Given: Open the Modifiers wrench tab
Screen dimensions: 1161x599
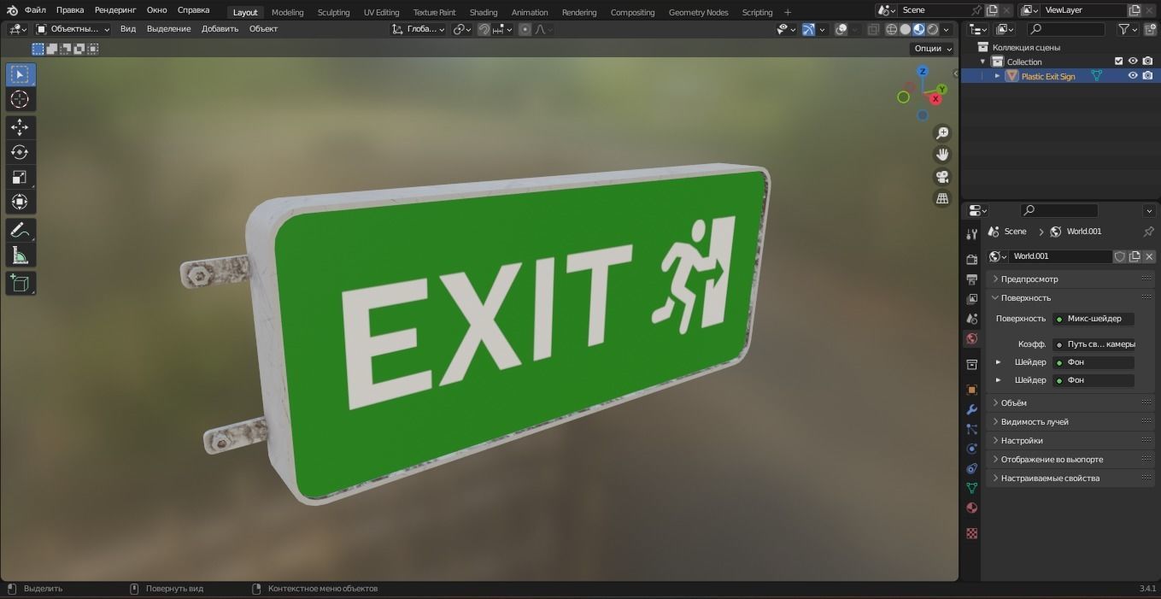Looking at the screenshot, I should [971, 409].
